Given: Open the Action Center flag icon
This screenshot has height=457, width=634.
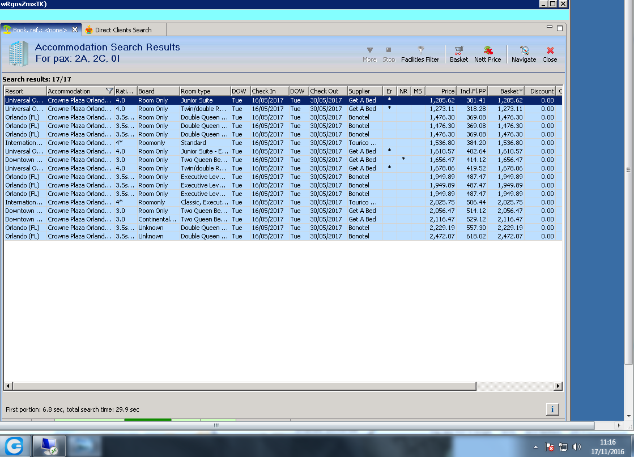Looking at the screenshot, I should point(550,446).
